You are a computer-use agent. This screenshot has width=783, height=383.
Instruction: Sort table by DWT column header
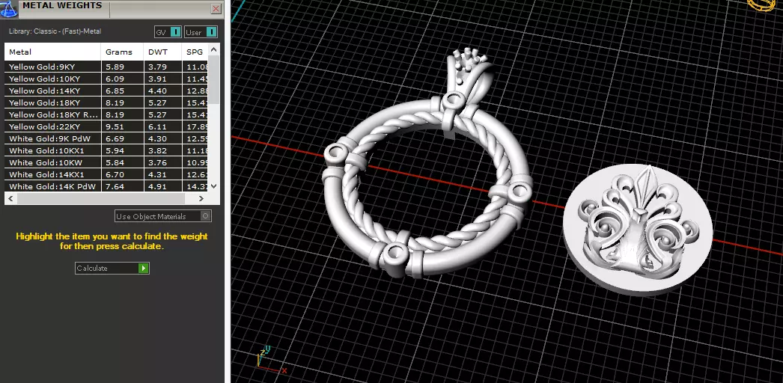tap(162, 52)
